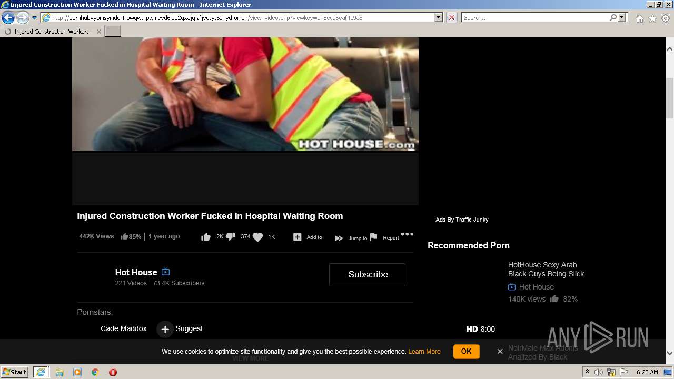The width and height of the screenshot is (674, 379).
Task: Select the Injured Construction Worker browser tab
Action: (x=52, y=32)
